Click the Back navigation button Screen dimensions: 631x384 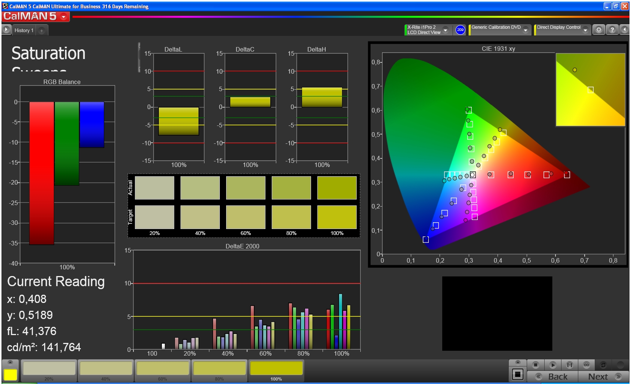tap(552, 377)
